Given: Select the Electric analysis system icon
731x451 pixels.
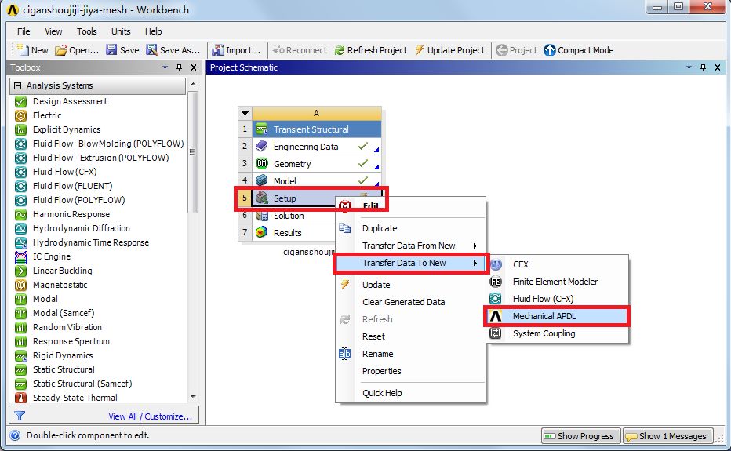Looking at the screenshot, I should click(20, 115).
